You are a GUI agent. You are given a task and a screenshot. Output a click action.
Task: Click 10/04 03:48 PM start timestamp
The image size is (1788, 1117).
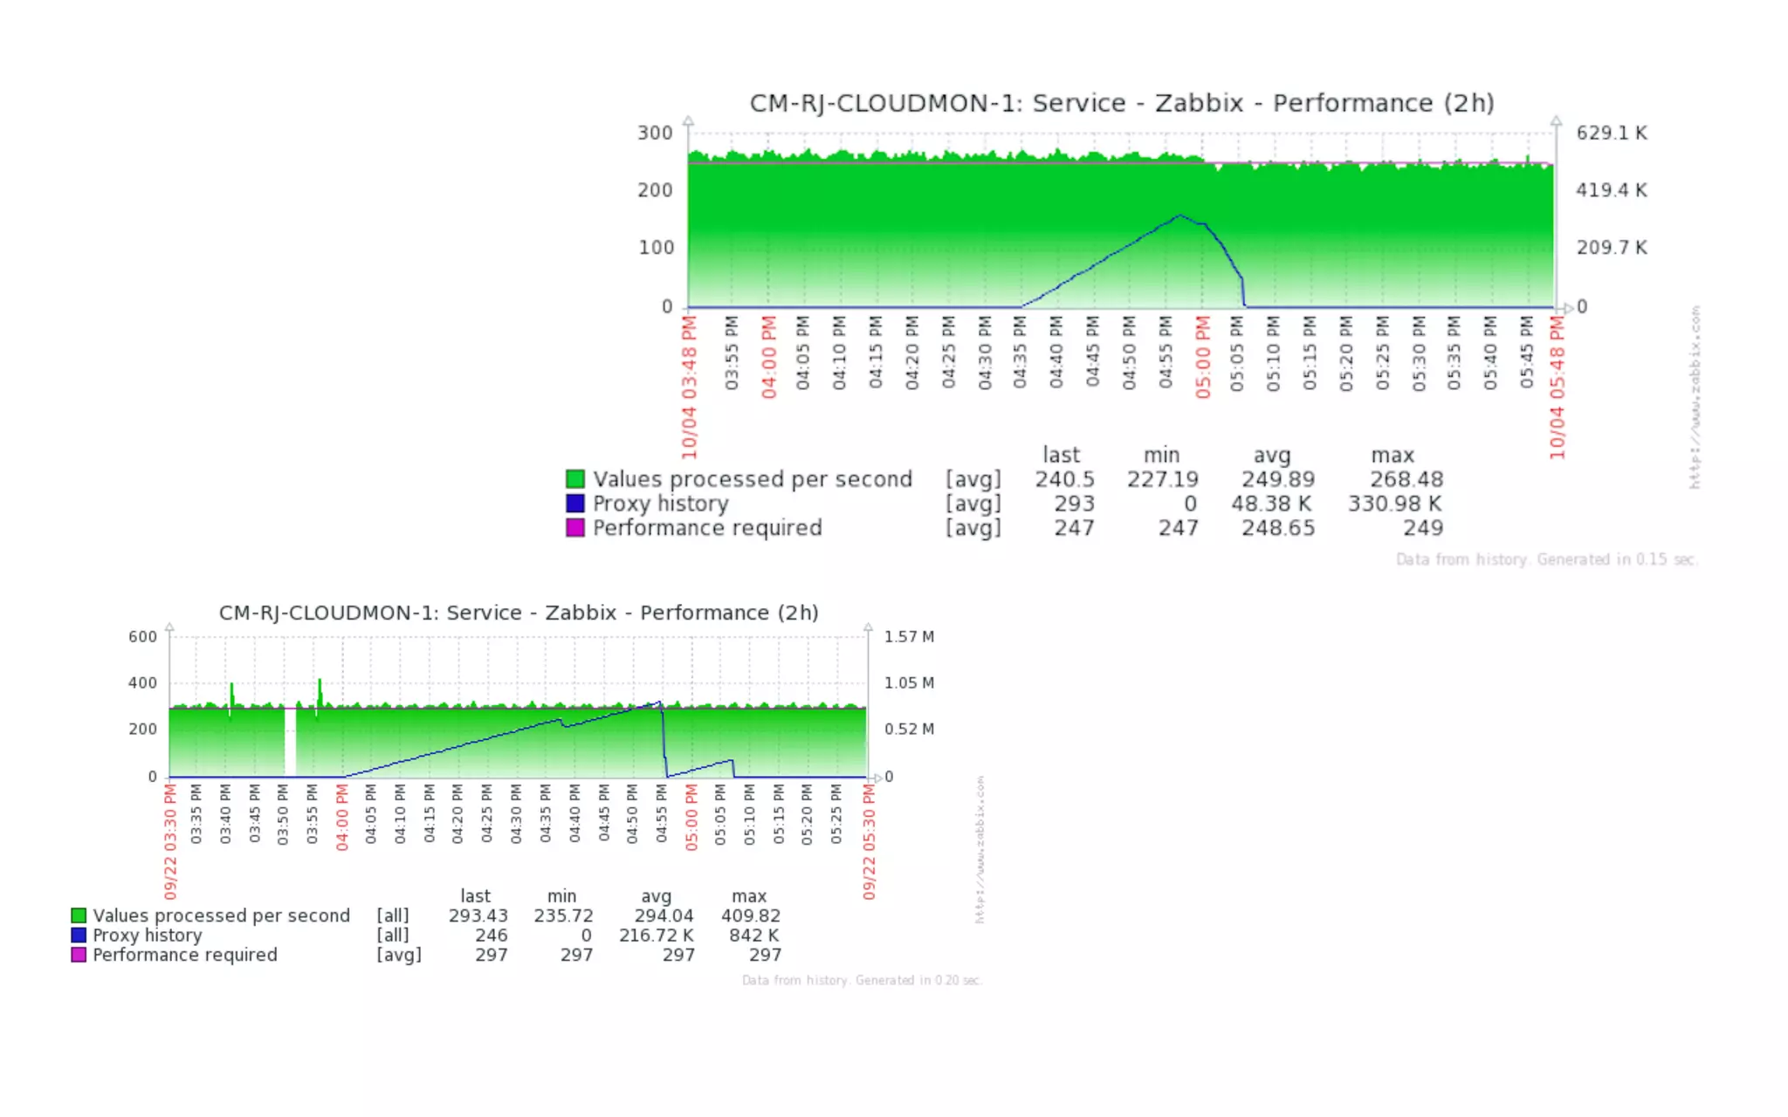click(x=690, y=387)
